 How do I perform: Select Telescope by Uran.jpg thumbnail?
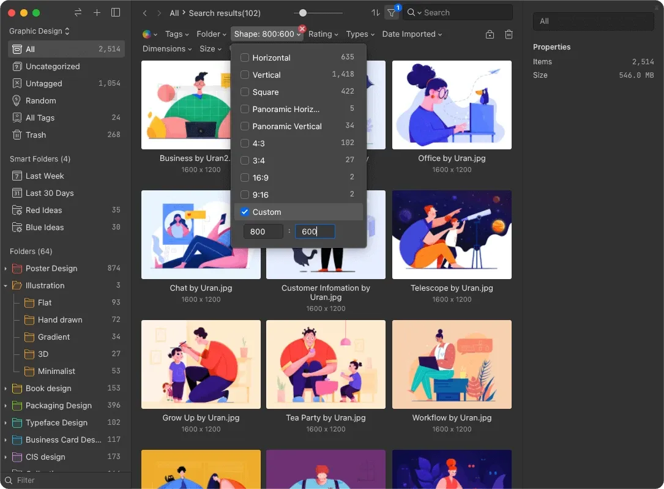click(x=452, y=234)
